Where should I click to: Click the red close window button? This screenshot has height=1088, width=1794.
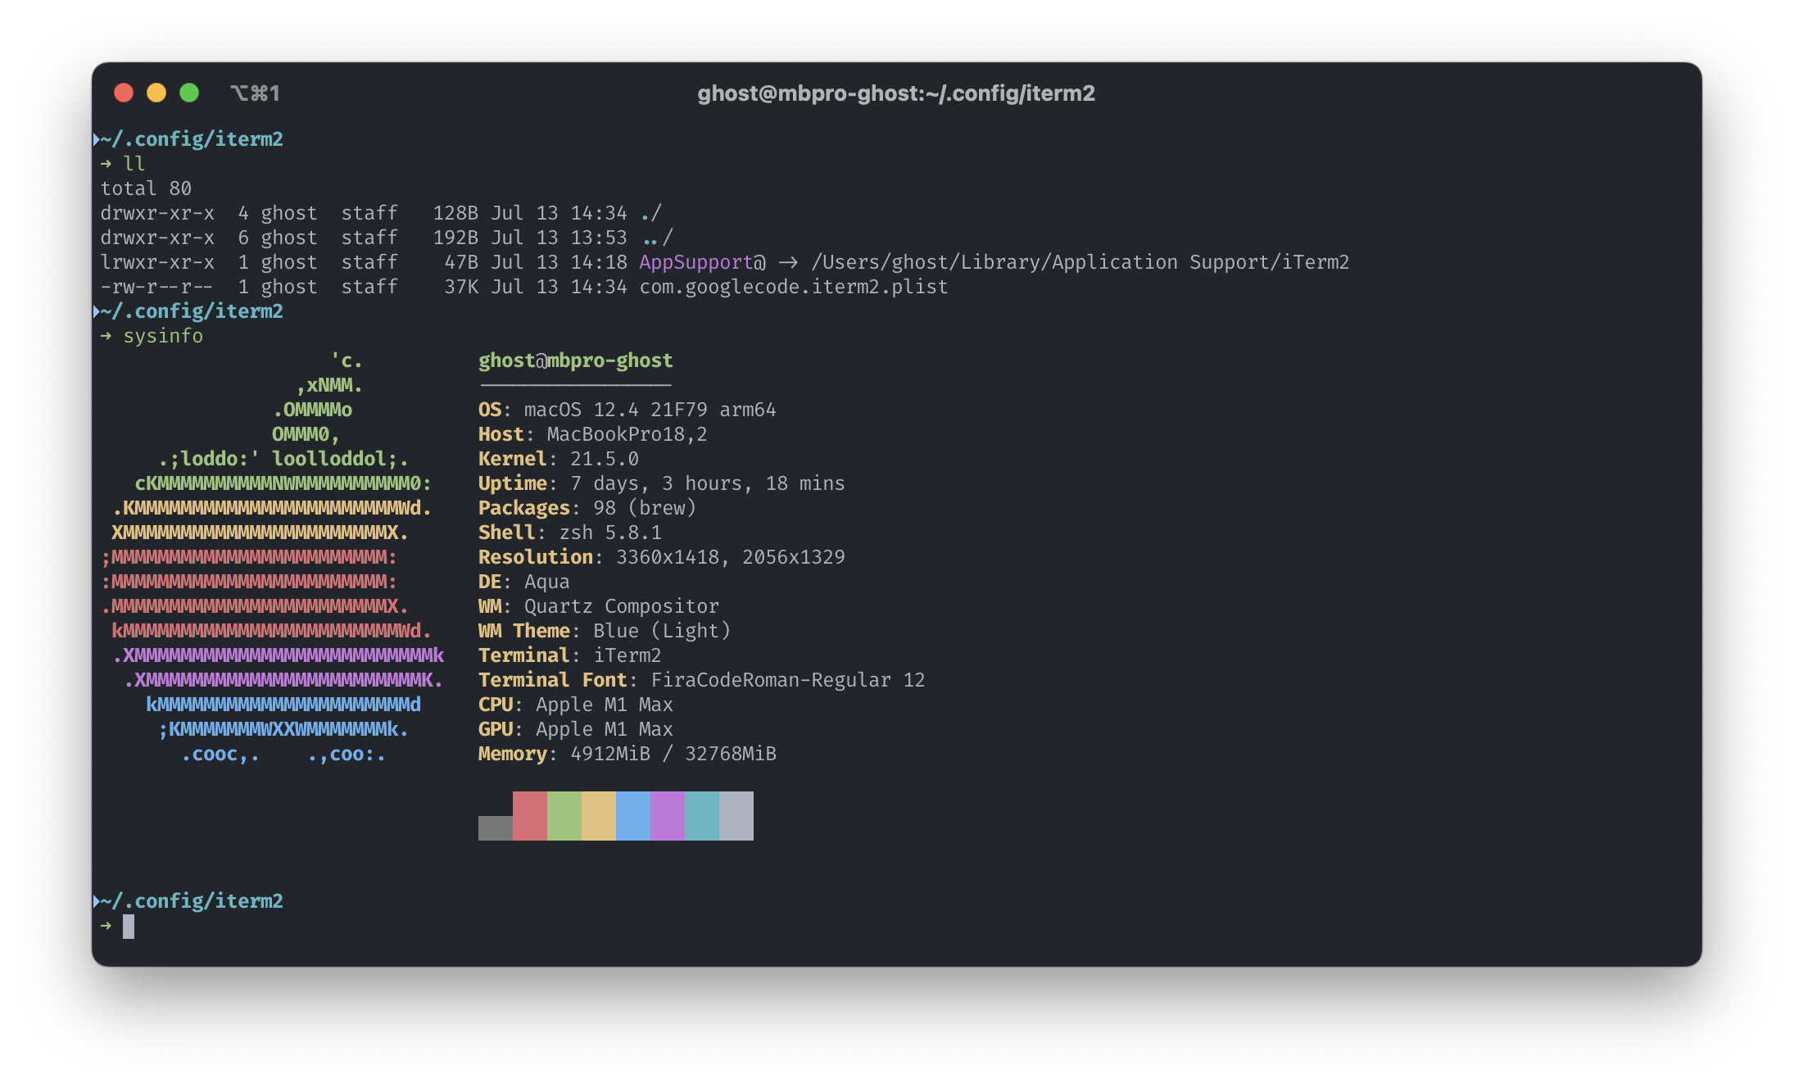coord(124,93)
